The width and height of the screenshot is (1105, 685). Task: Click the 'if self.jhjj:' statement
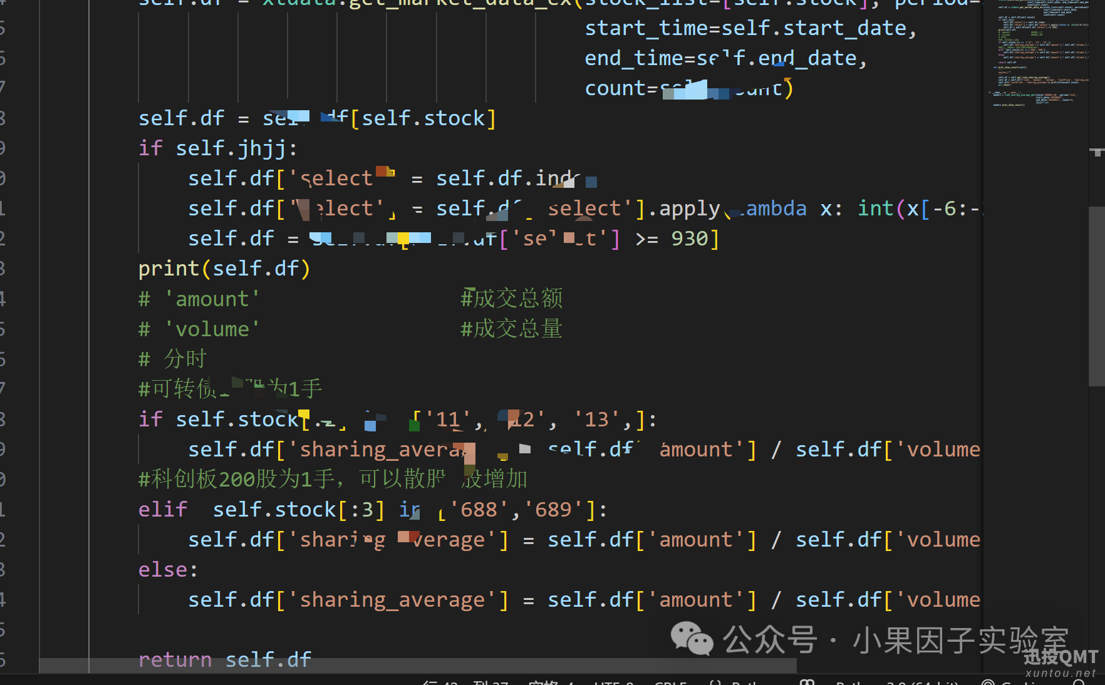click(x=218, y=148)
